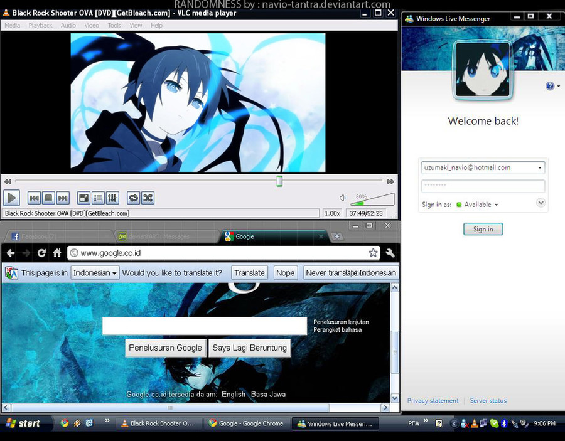Open the Audio menu in VLC
The width and height of the screenshot is (565, 441).
coord(68,26)
